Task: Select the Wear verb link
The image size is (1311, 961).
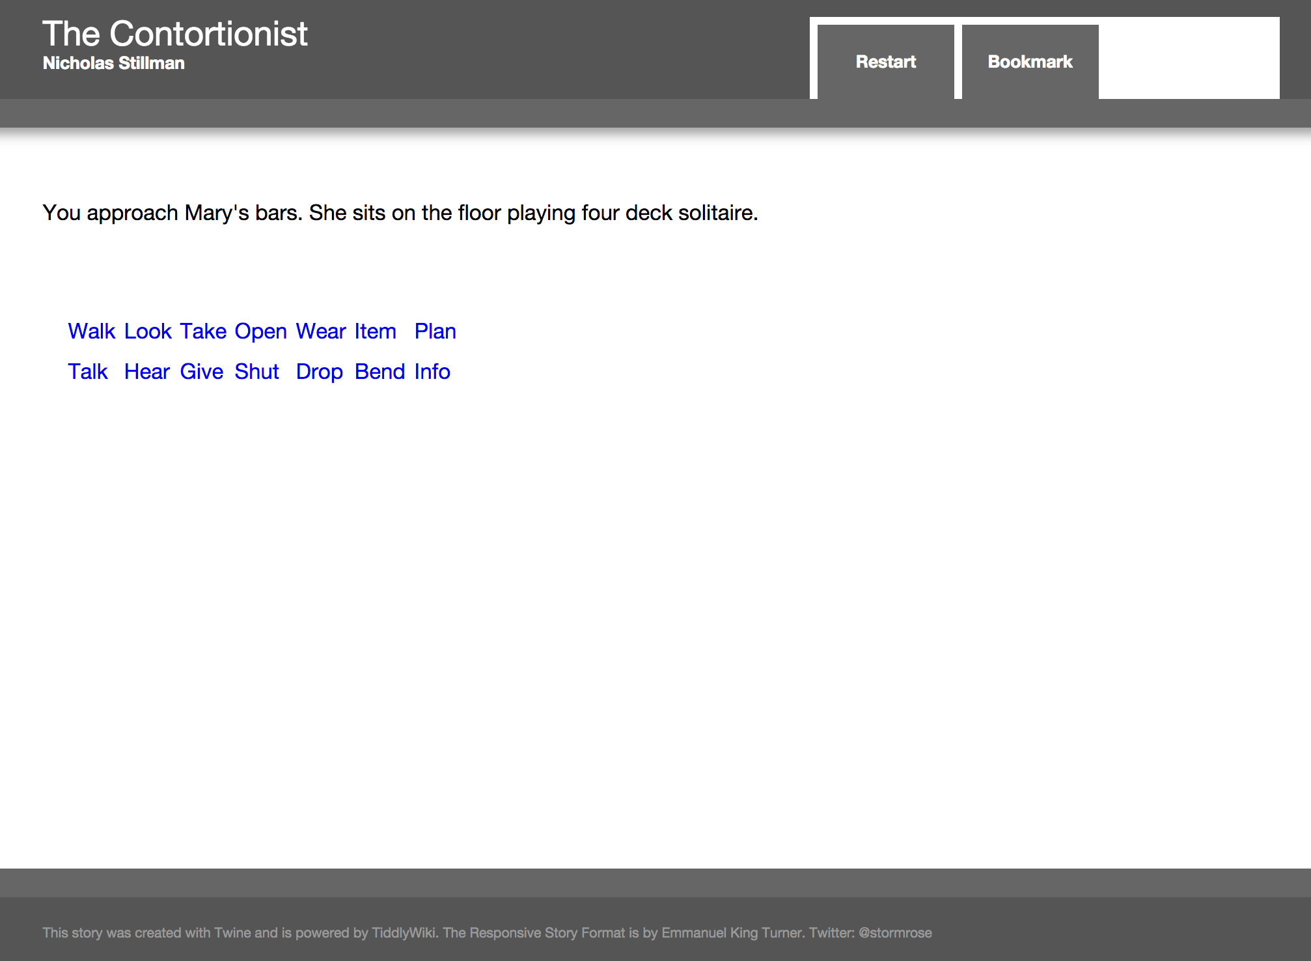Action: tap(321, 331)
